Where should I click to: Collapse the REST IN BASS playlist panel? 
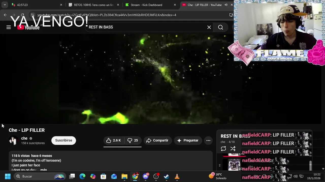coord(306,138)
